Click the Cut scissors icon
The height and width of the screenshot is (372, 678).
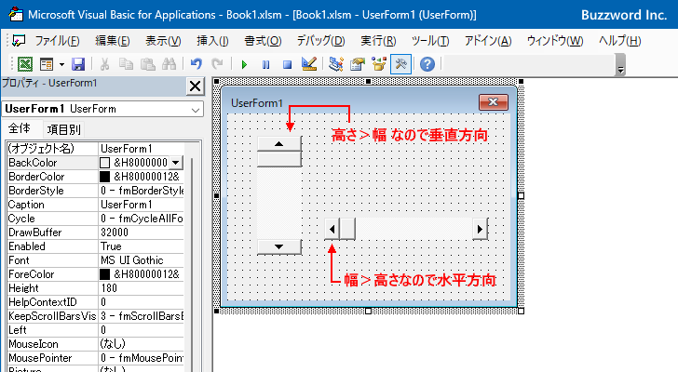click(x=104, y=65)
